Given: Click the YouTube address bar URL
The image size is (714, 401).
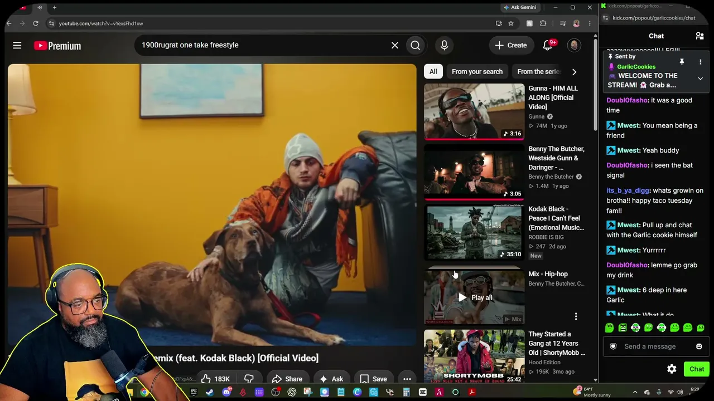Looking at the screenshot, I should [x=101, y=23].
